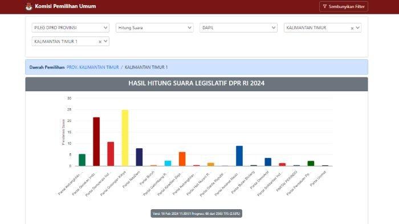Viewport: 399px width, 224px height.
Task: Open the Komisi Pemilihan Umum home title
Action: coord(66,6)
